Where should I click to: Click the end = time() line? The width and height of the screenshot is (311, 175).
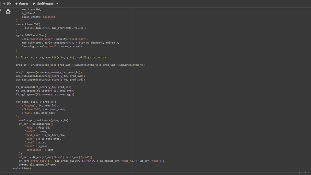[x=22, y=168]
